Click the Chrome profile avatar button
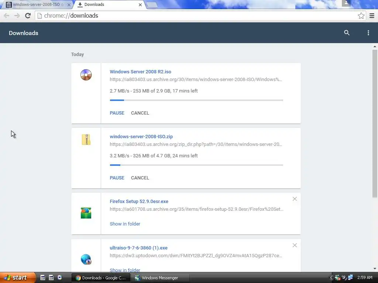 click(x=346, y=3)
